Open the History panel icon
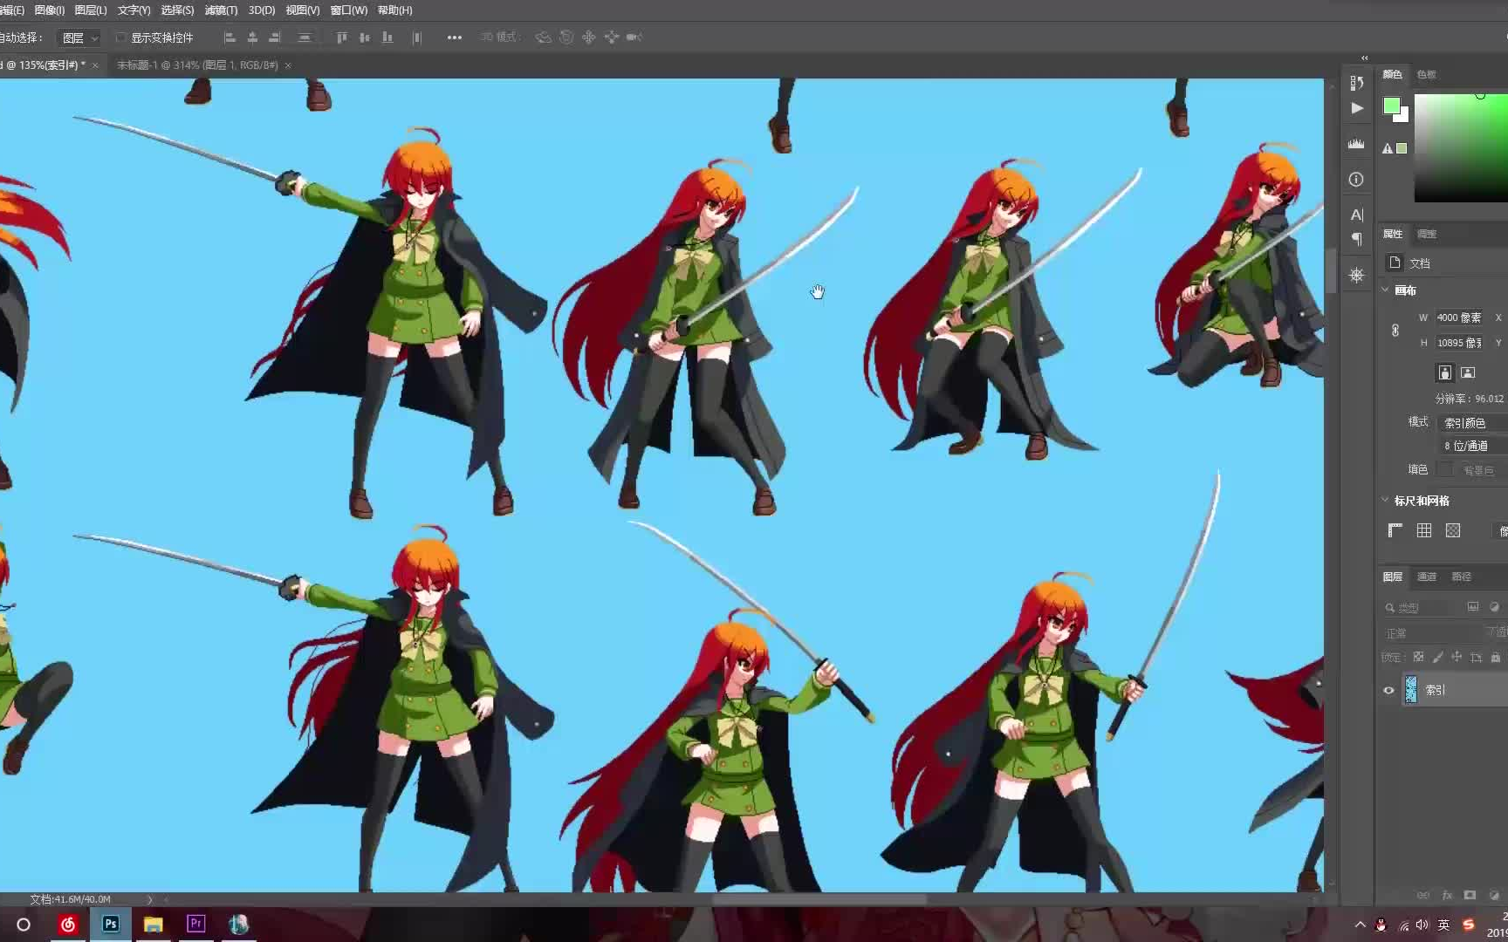The width and height of the screenshot is (1508, 942). pyautogui.click(x=1356, y=83)
